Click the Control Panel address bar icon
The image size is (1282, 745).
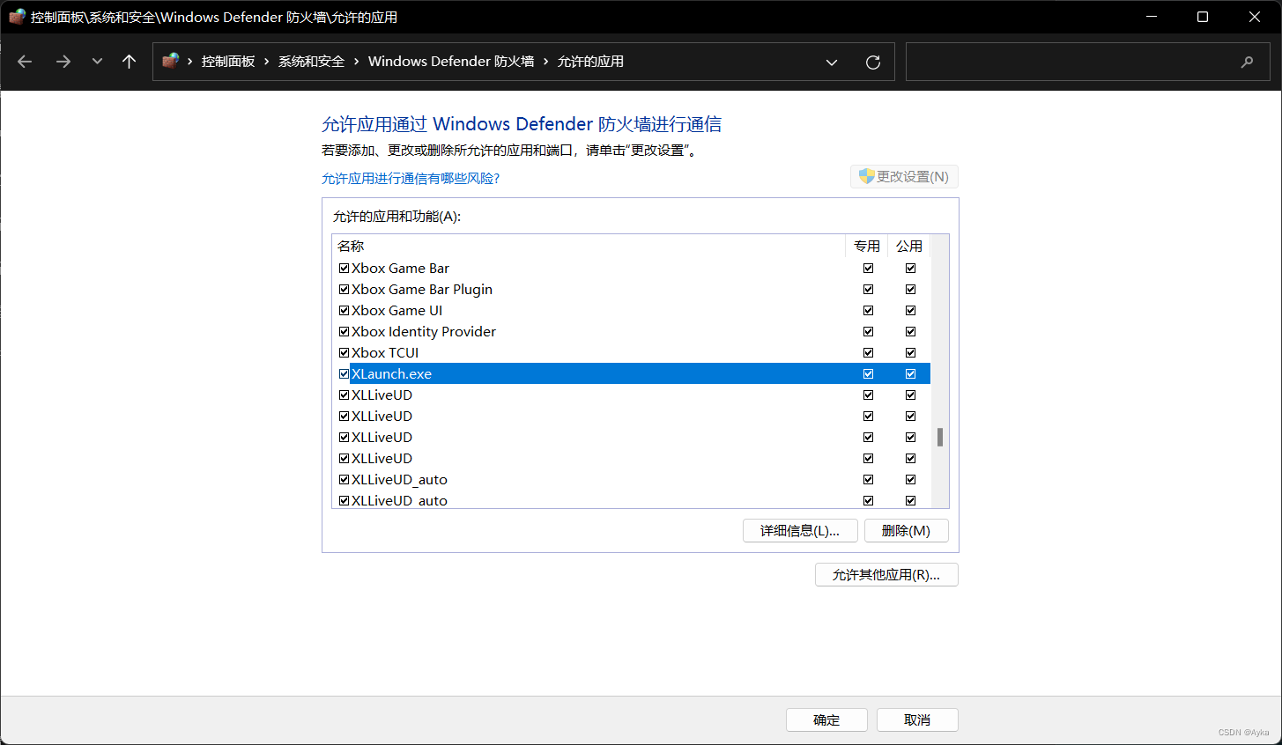[x=171, y=61]
